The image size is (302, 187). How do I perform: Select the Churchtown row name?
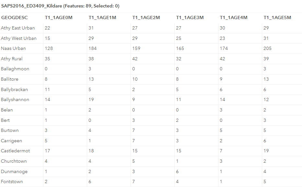pyautogui.click(x=14, y=161)
